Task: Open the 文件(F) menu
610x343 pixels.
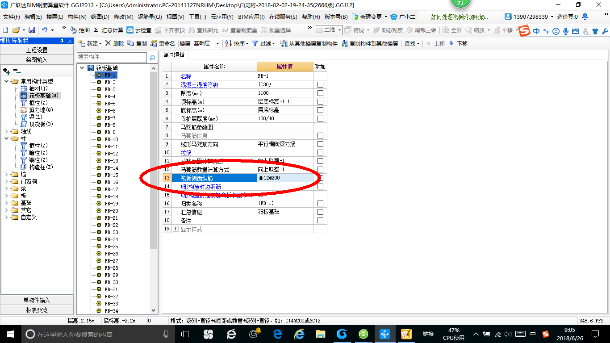Action: point(12,17)
